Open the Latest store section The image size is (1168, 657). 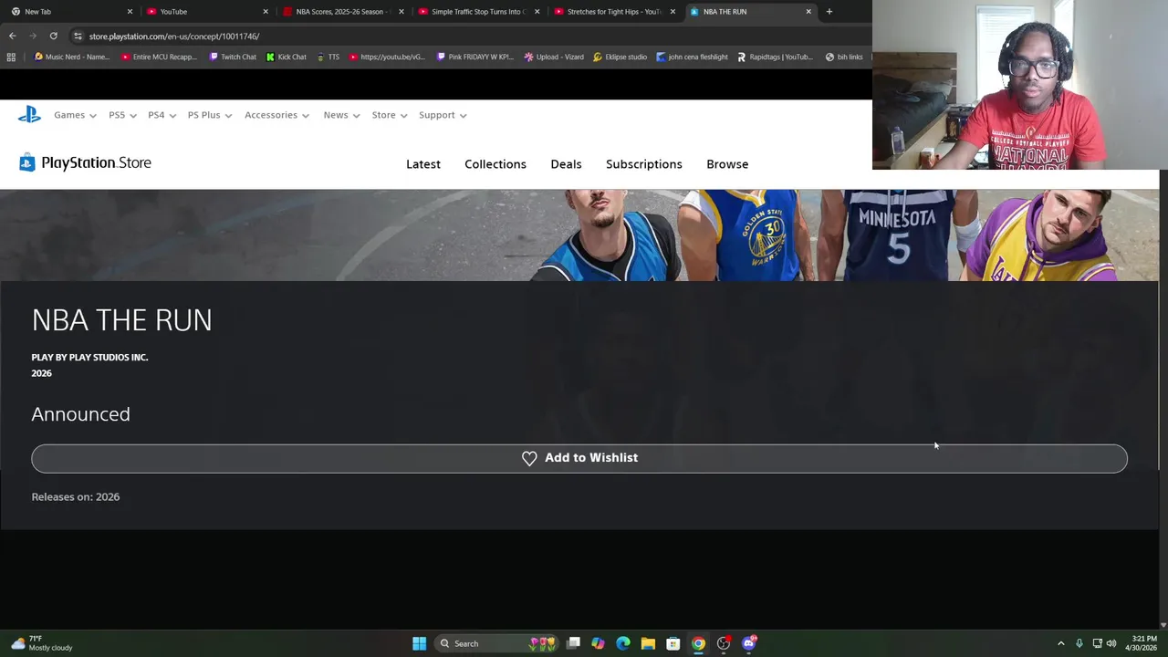pyautogui.click(x=423, y=164)
